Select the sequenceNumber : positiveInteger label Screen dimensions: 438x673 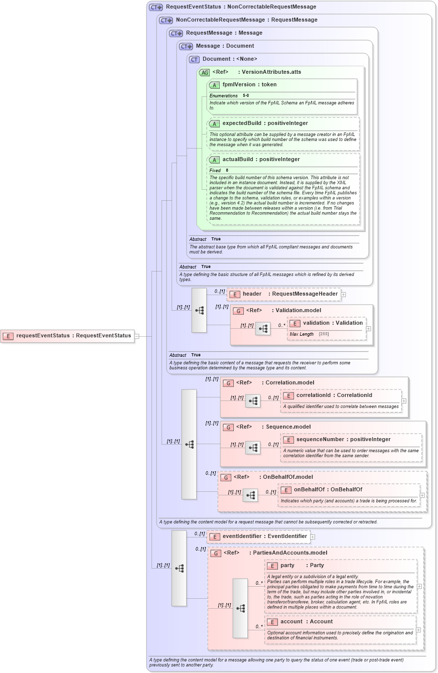[x=343, y=440]
